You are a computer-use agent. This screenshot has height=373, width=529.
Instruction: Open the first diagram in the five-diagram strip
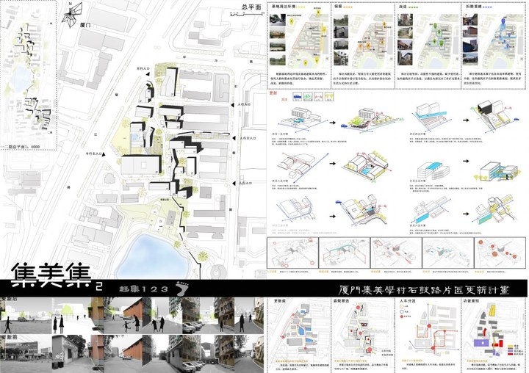292,253
